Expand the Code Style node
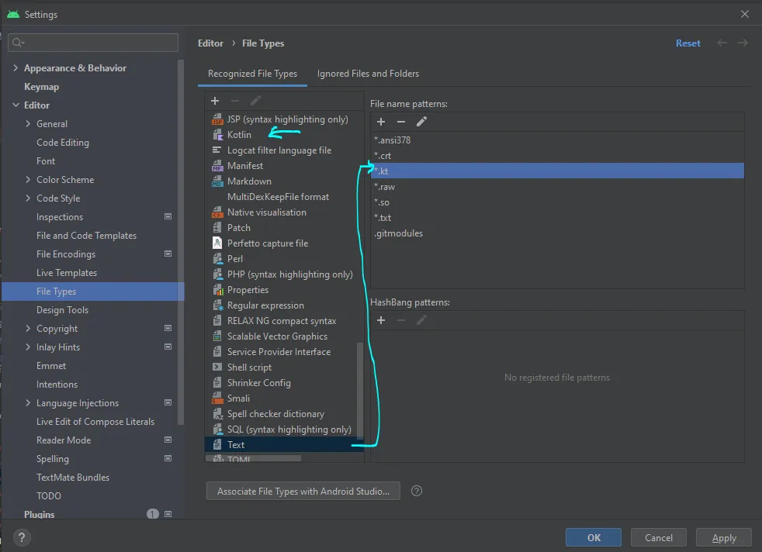The height and width of the screenshot is (552, 762). pyautogui.click(x=28, y=198)
